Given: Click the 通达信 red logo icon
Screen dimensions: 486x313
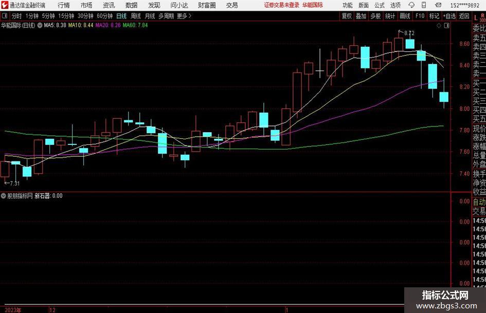Looking at the screenshot, I should point(5,5).
